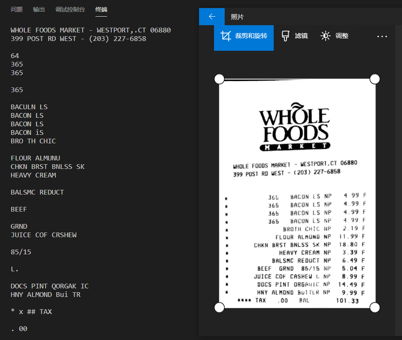This screenshot has height=340, width=402.
Task: Grab the top-left crop handle
Action: point(219,79)
